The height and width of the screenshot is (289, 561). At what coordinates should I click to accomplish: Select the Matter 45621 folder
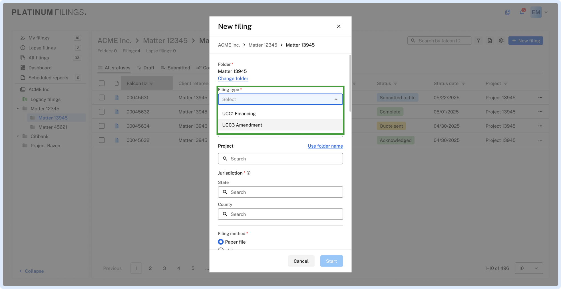coord(53,127)
